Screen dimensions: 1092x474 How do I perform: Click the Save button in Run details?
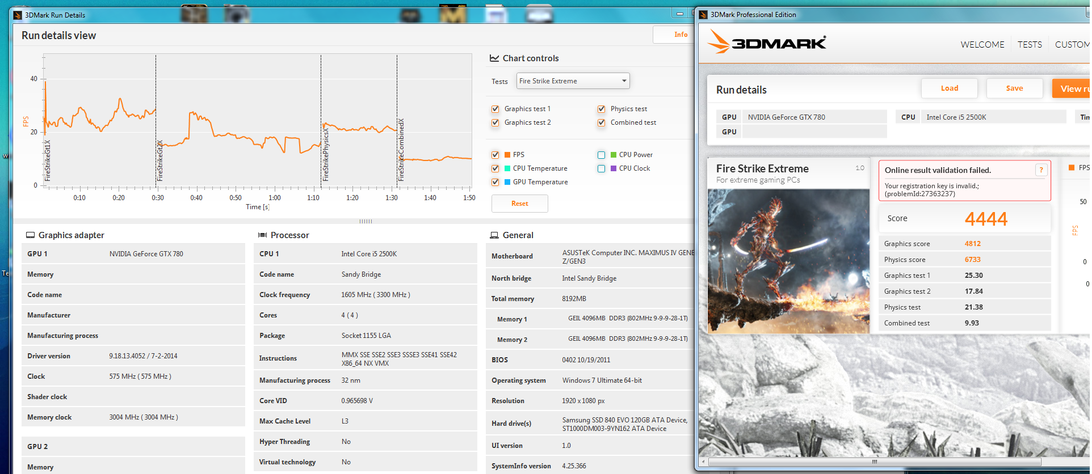click(x=1015, y=88)
